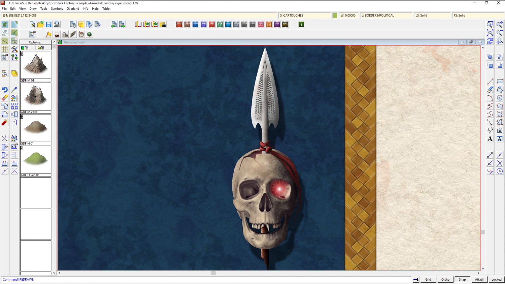Image resolution: width=505 pixels, height=284 pixels.
Task: Click the Zoom Extents icon
Action: (490, 33)
